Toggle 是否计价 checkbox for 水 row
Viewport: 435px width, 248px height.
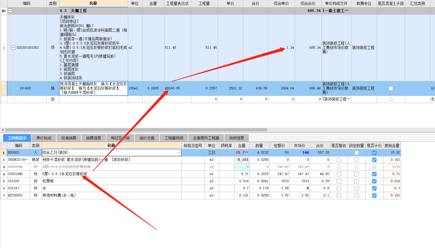(374, 188)
